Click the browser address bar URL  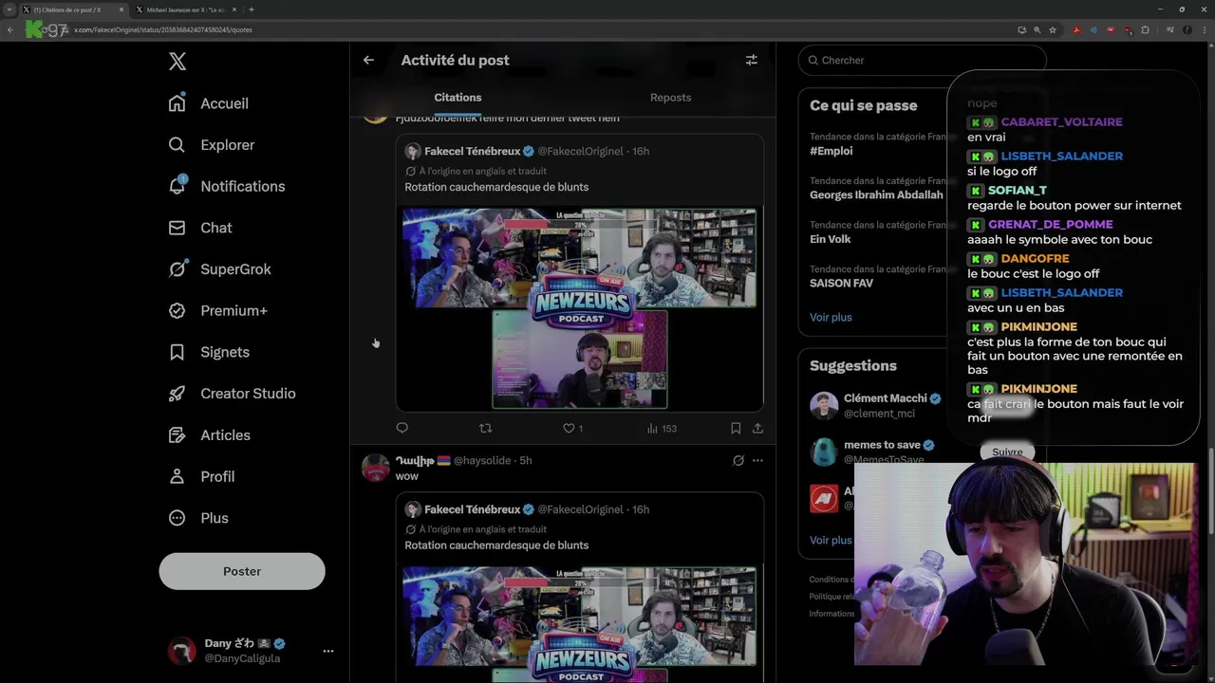pos(163,29)
